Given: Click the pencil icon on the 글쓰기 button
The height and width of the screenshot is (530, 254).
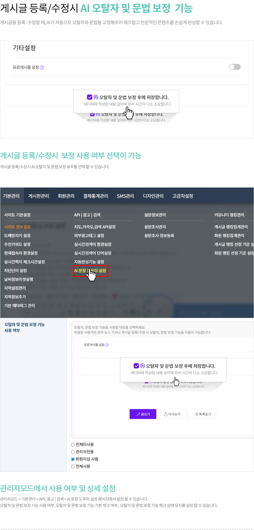Looking at the screenshot, I should pyautogui.click(x=138, y=414).
